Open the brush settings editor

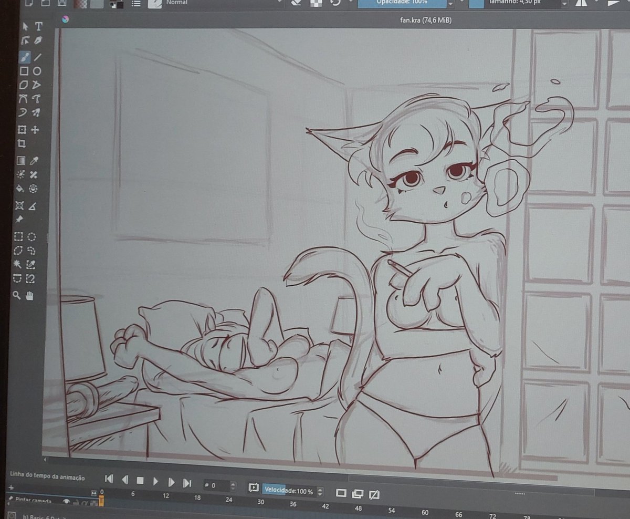coord(136,4)
